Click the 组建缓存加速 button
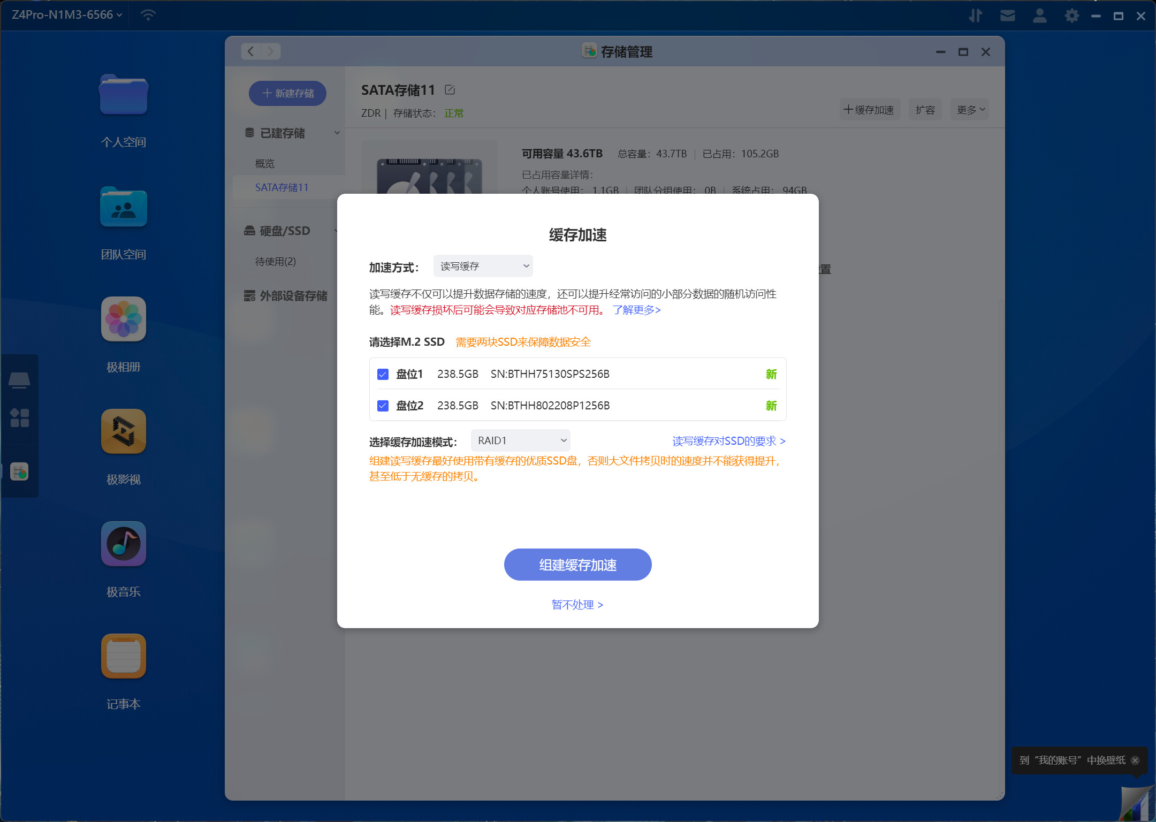 coord(577,565)
